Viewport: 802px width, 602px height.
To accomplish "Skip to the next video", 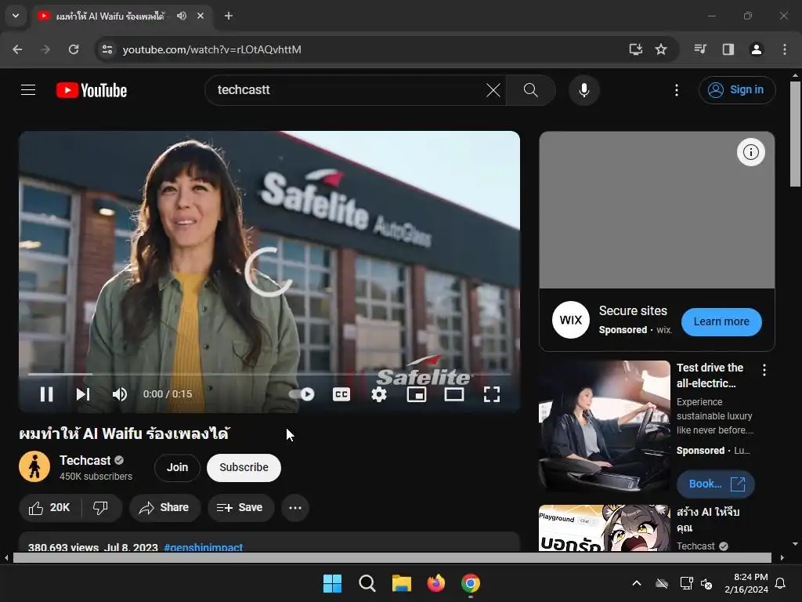I will [x=83, y=394].
